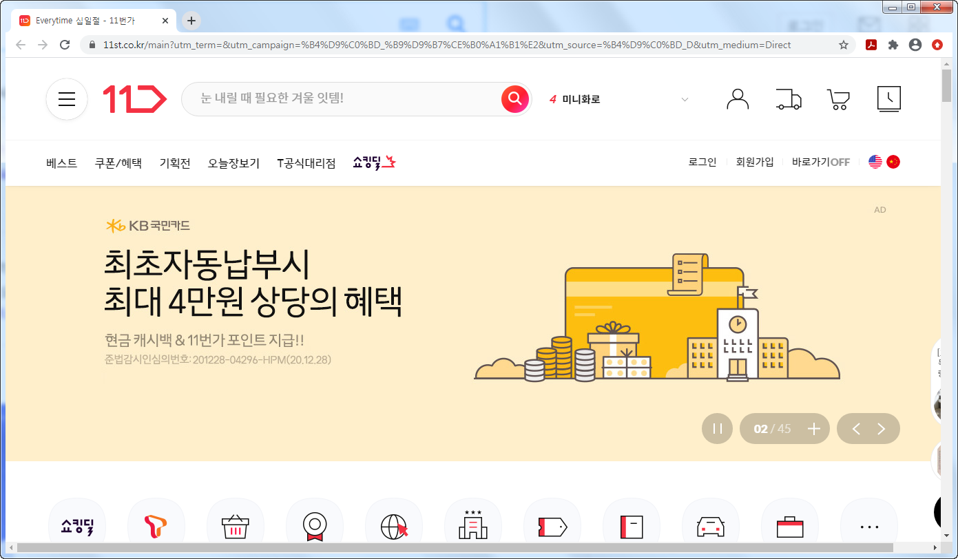Show next banner with right chevron
The width and height of the screenshot is (958, 559).
(881, 429)
